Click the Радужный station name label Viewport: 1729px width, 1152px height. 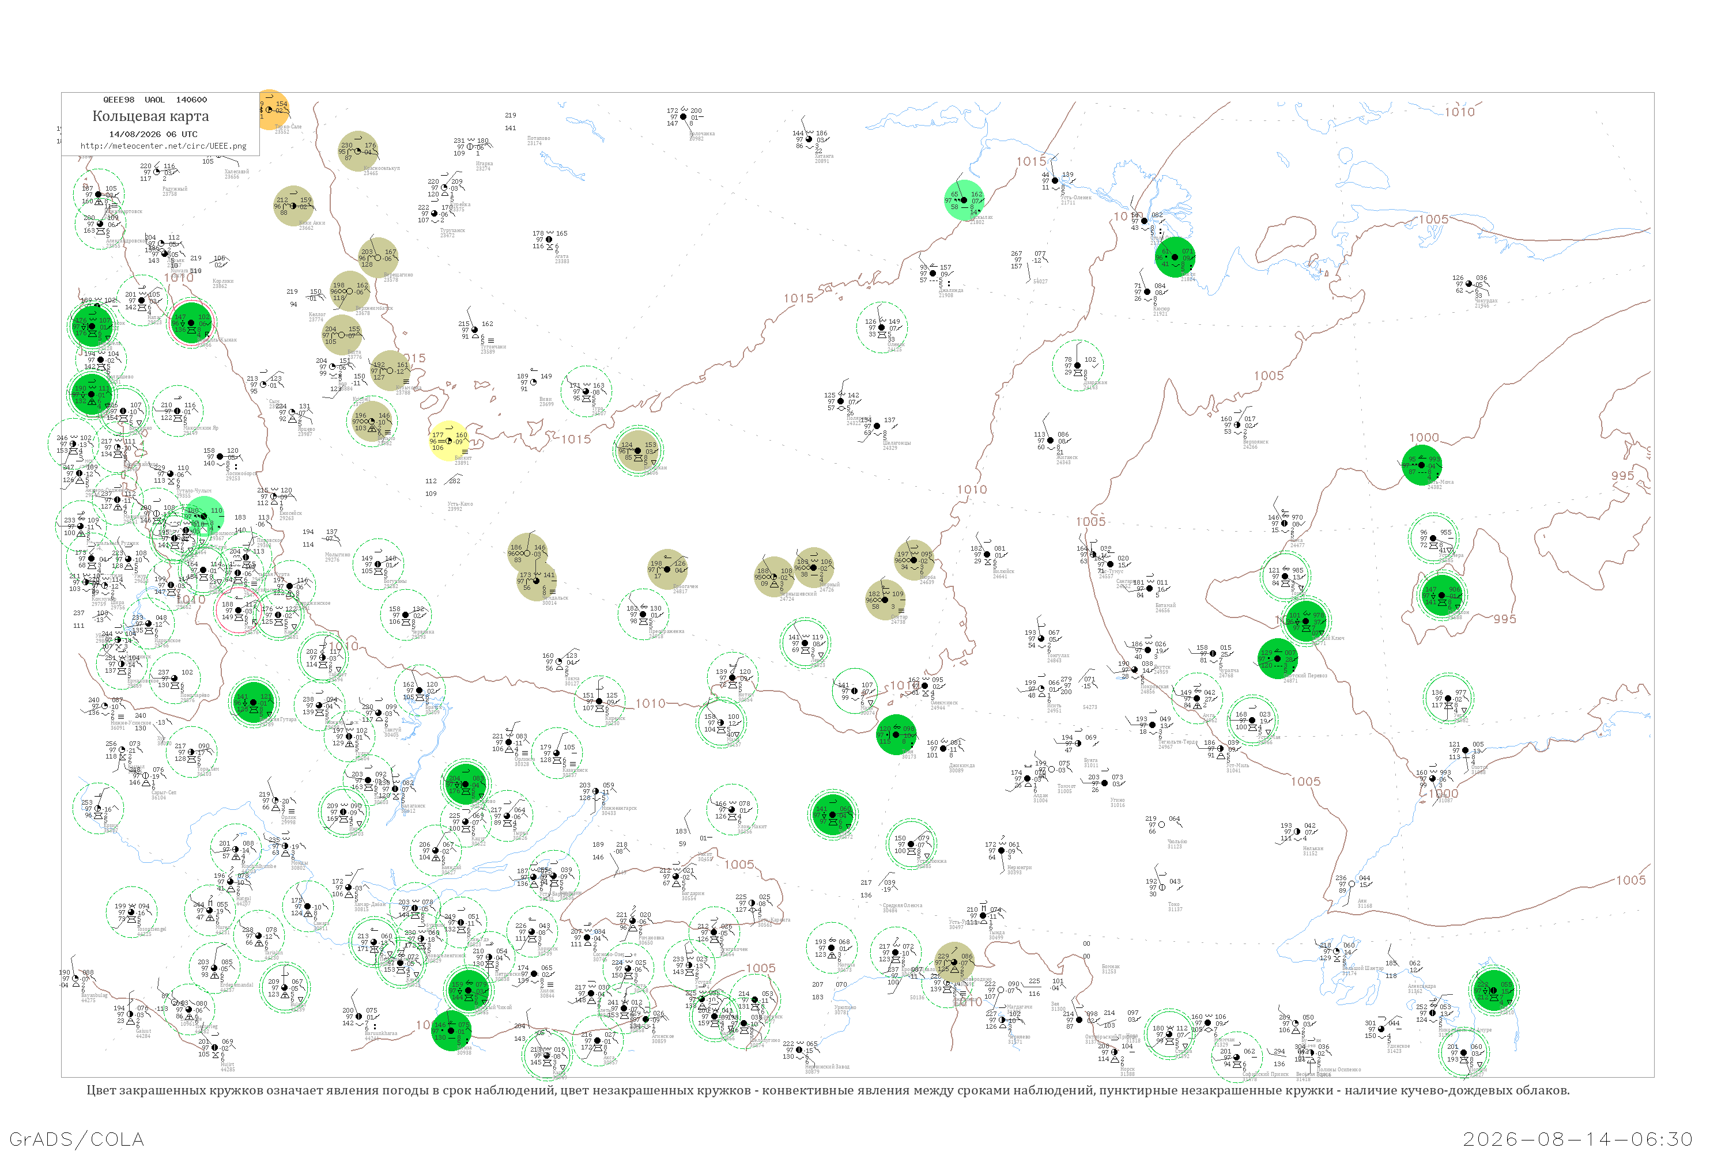point(175,189)
